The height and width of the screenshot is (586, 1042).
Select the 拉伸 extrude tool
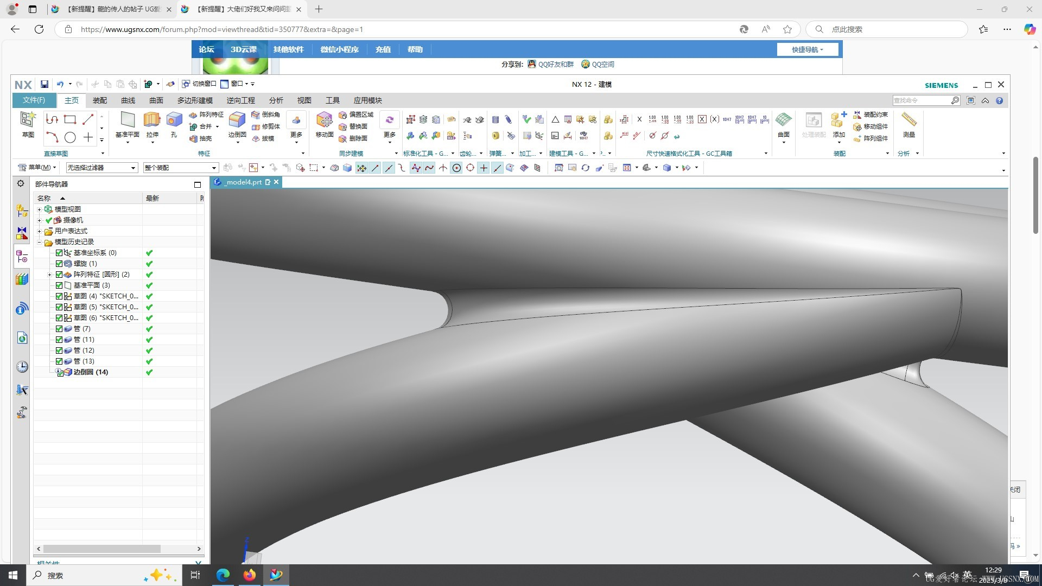[152, 124]
